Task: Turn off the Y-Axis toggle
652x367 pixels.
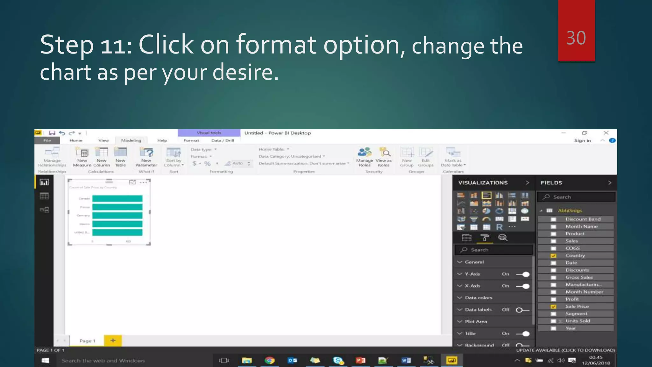Action: [x=522, y=274]
